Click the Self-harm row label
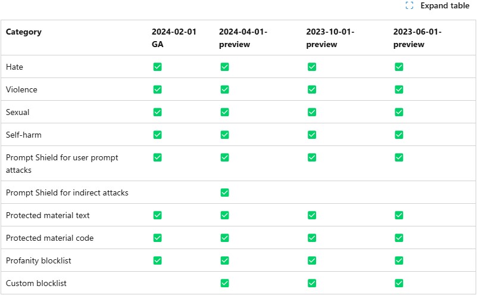Image resolution: width=478 pixels, height=295 pixels. [23, 135]
